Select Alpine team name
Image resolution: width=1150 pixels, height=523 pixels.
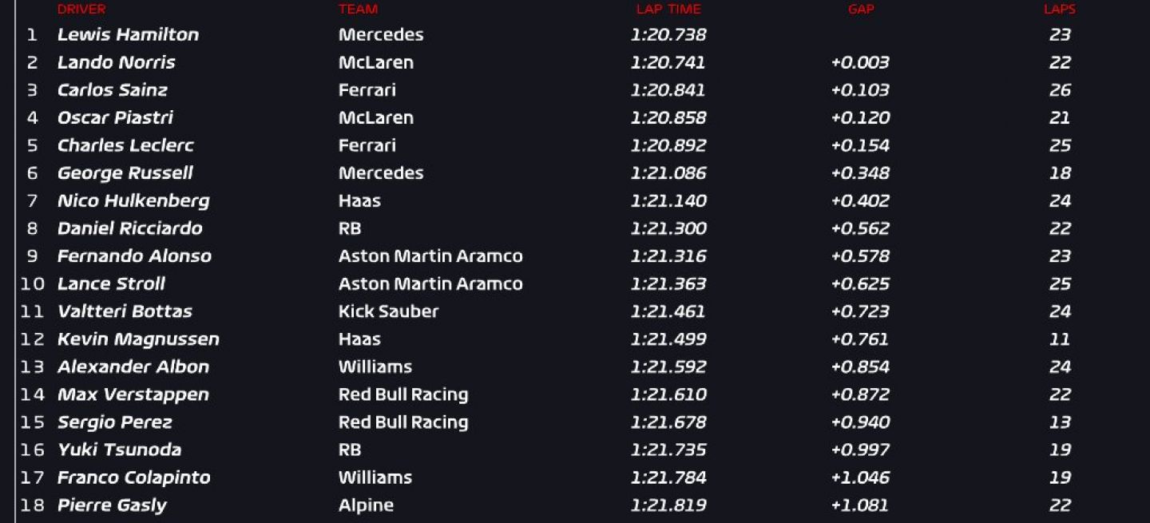point(366,505)
